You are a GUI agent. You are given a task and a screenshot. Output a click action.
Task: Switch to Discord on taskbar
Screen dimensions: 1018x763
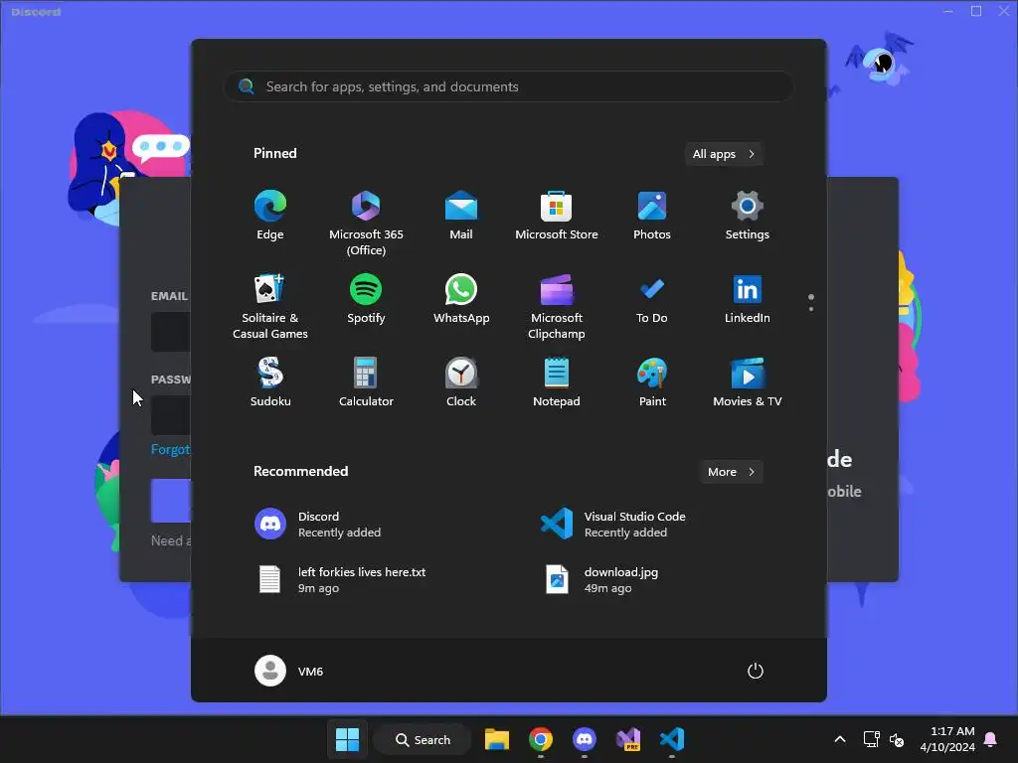pyautogui.click(x=585, y=739)
